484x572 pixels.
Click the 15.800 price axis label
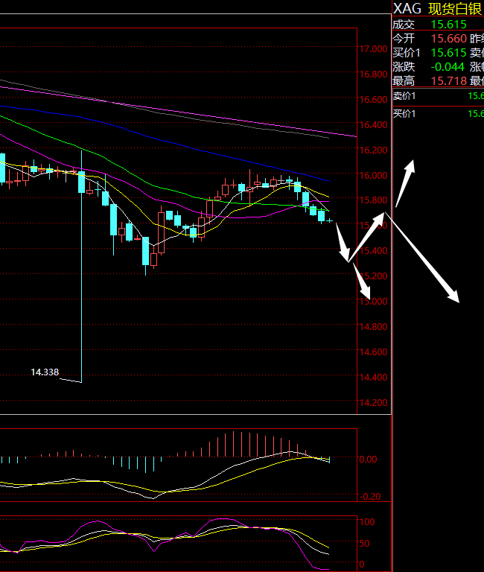(x=374, y=200)
